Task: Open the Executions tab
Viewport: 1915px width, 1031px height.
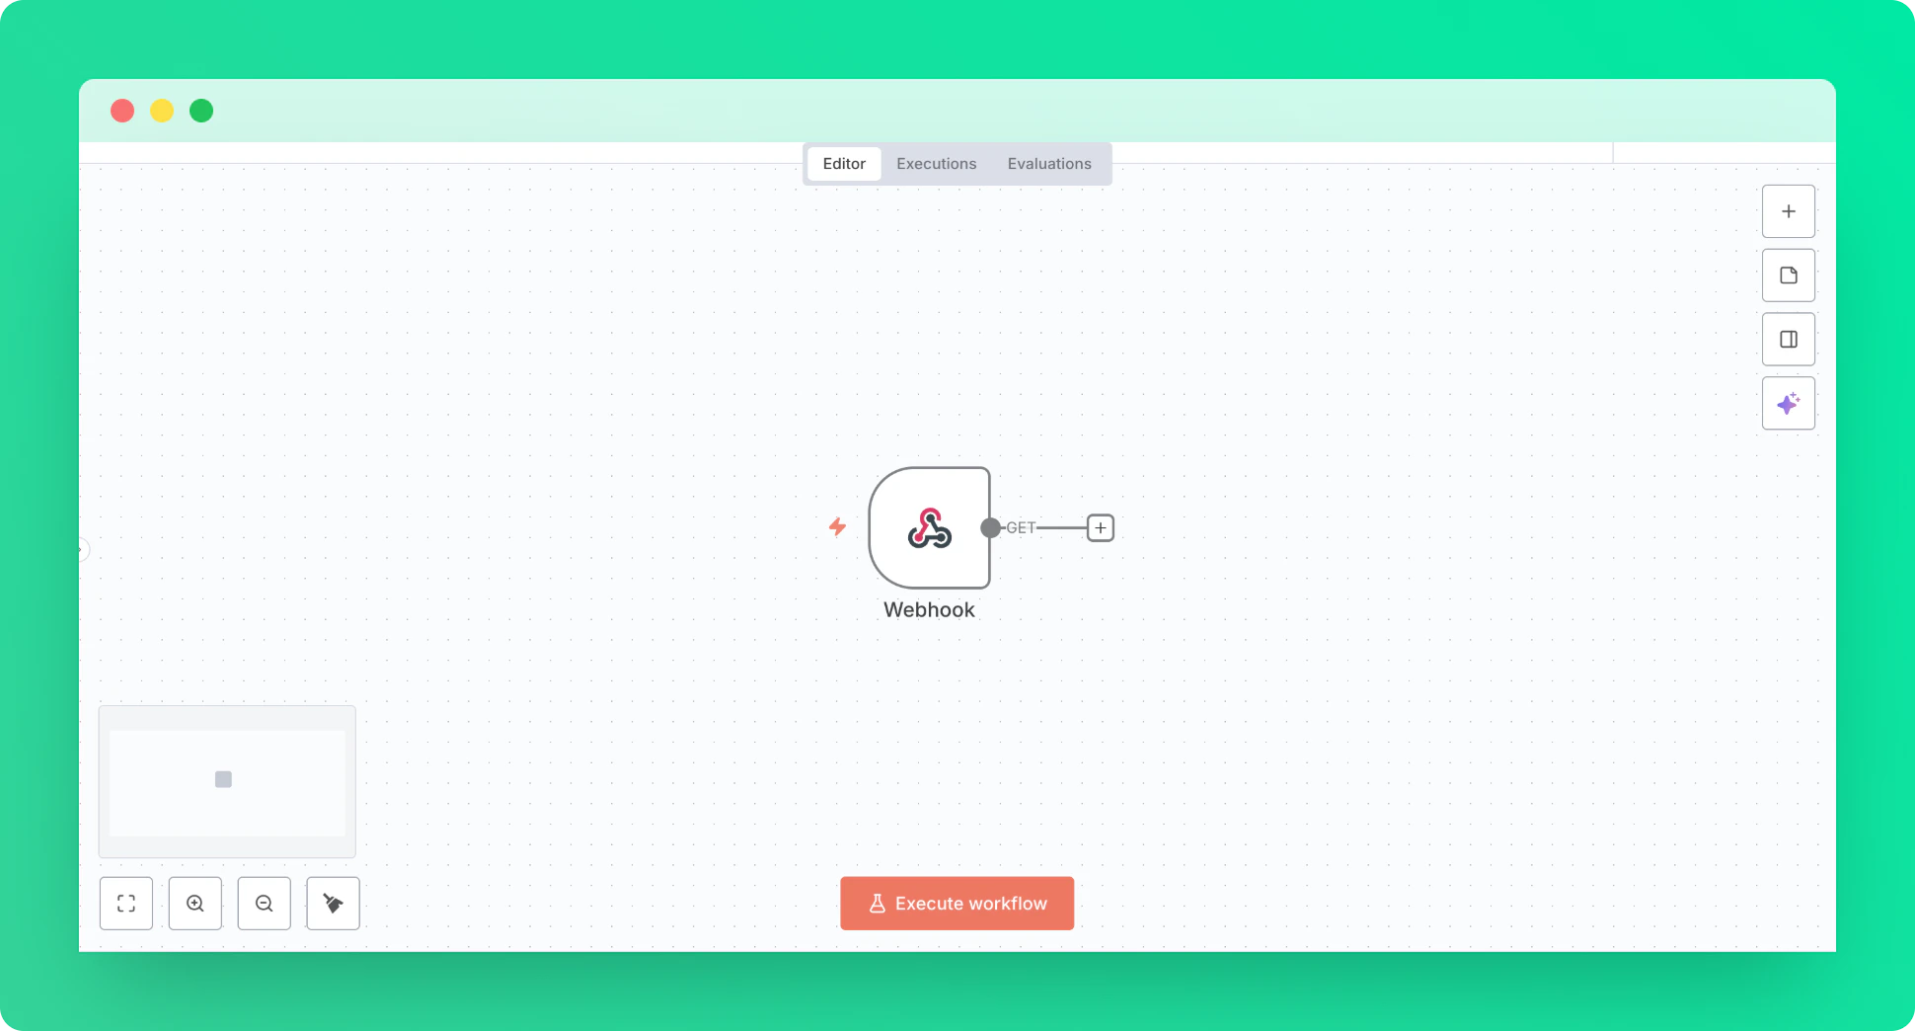Action: [x=936, y=164]
